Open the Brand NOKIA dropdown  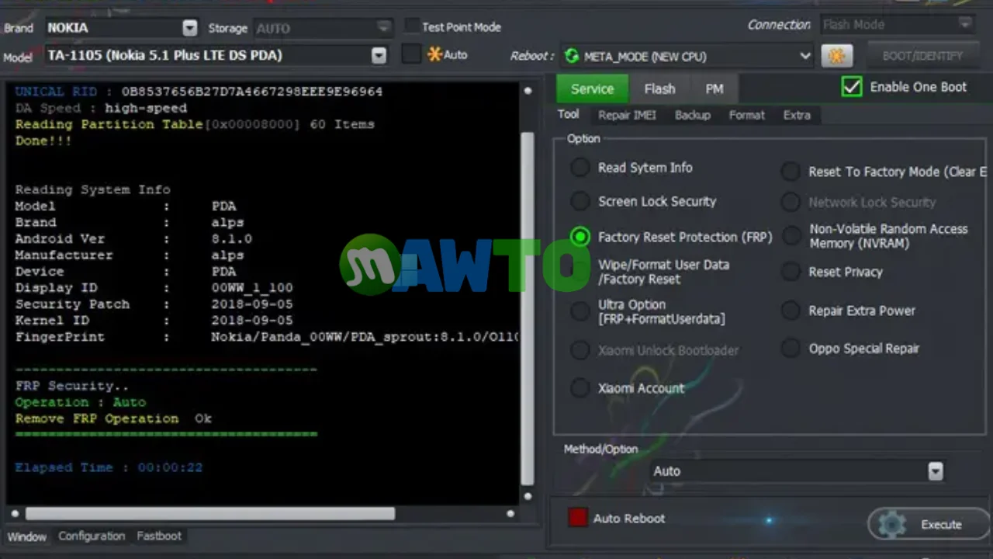point(189,28)
